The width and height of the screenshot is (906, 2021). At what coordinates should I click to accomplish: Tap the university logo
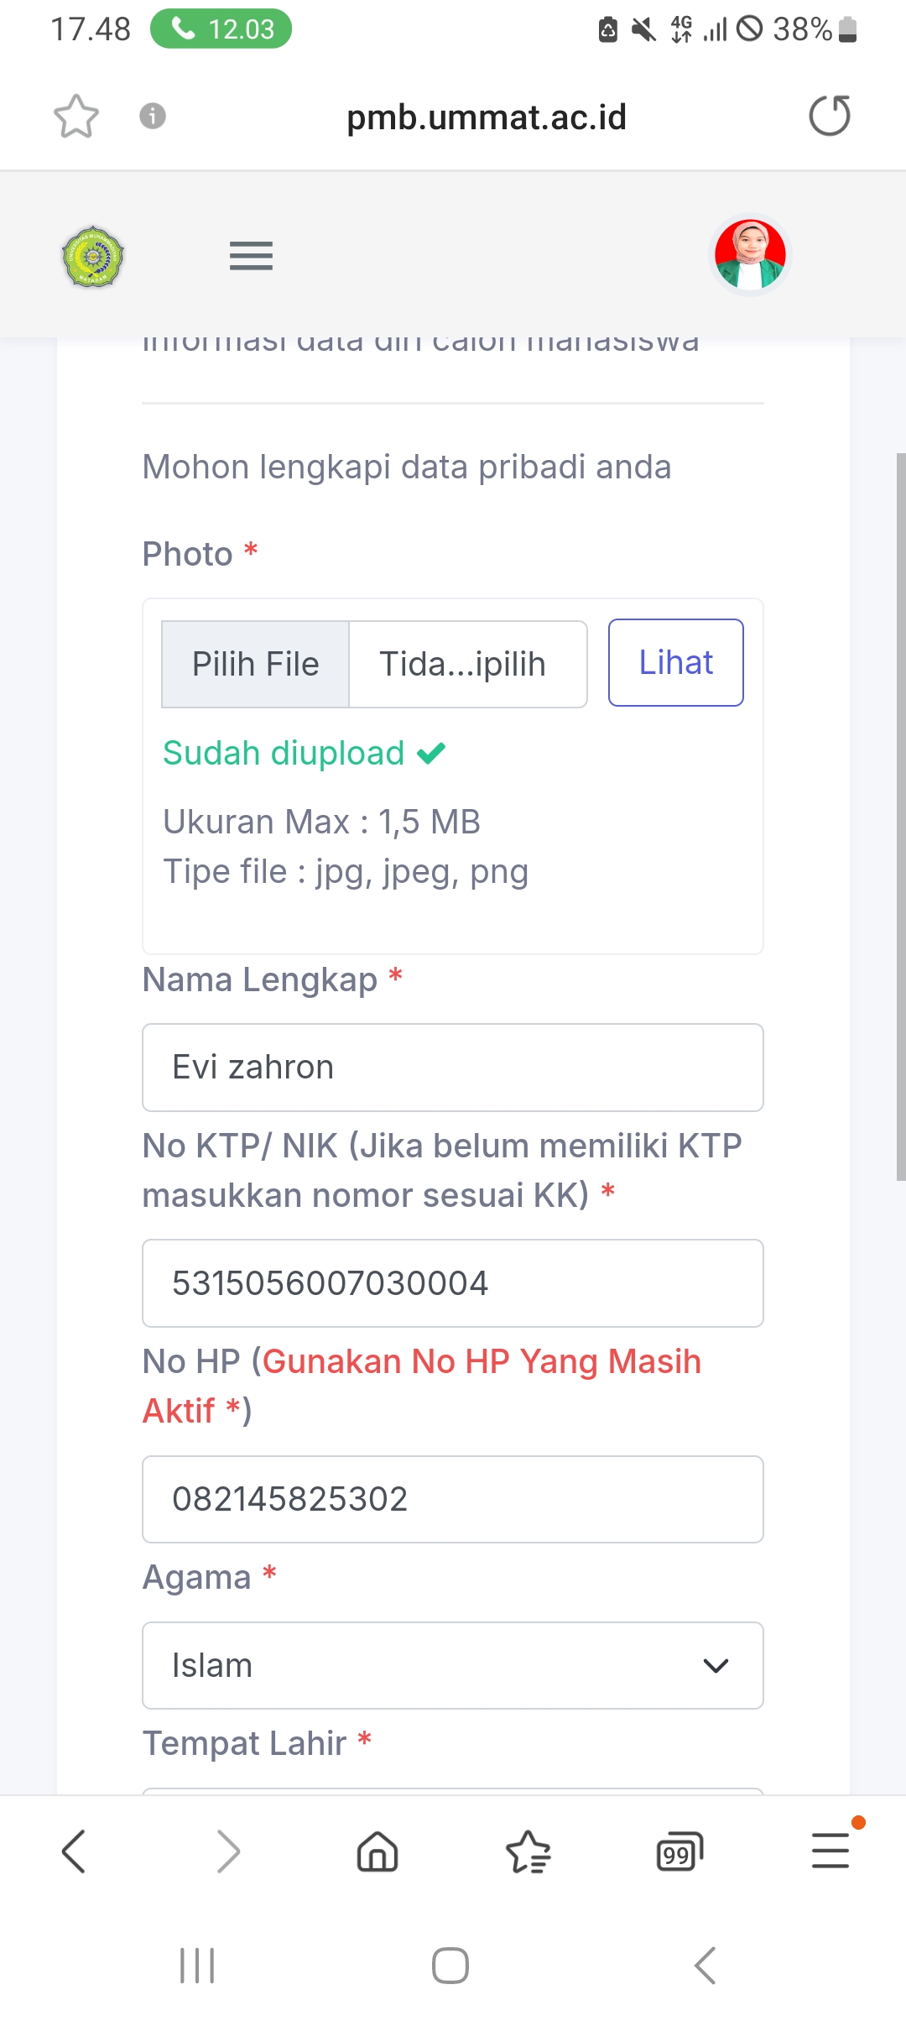coord(93,256)
